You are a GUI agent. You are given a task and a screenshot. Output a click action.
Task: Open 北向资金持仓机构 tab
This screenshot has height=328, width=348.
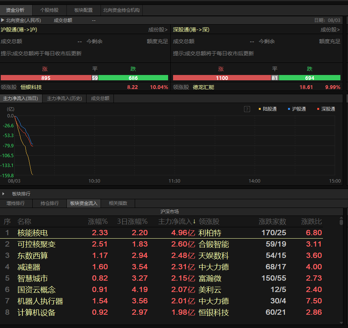tap(121, 10)
